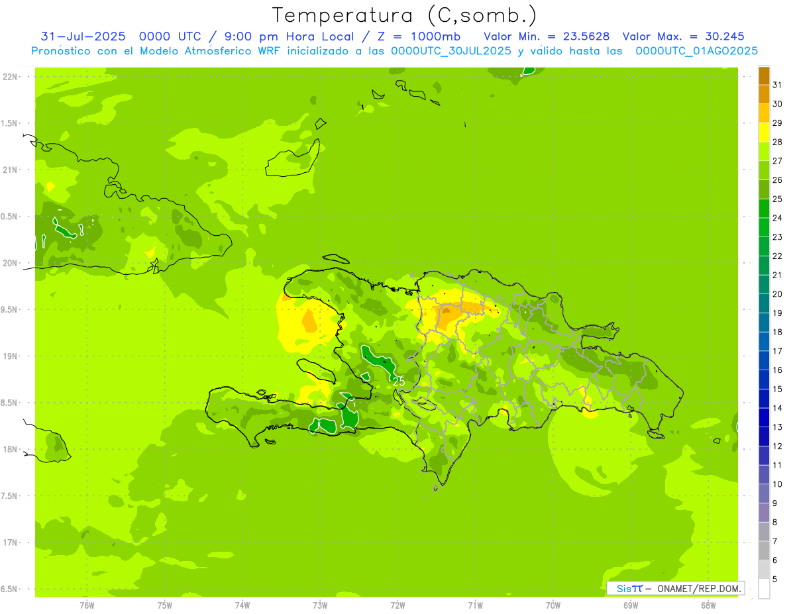Viewport: 795px width, 614px height.
Task: Pick the lime swatch between 27 and 28
Action: (x=764, y=151)
